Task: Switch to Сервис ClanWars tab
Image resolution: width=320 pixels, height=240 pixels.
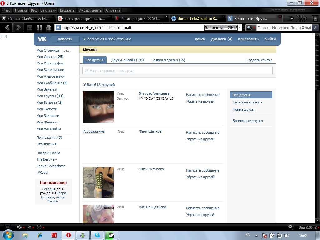Action: (x=28, y=18)
